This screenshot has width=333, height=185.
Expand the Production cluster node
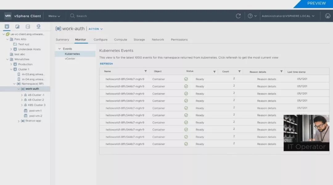pos(11,64)
